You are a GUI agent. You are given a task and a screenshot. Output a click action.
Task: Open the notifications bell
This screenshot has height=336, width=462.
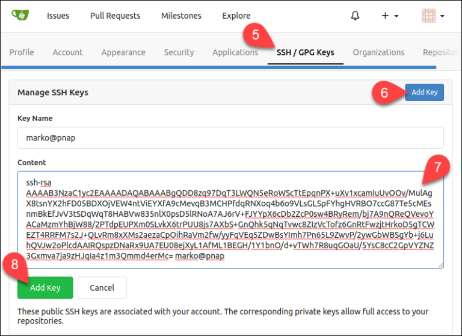click(x=355, y=16)
